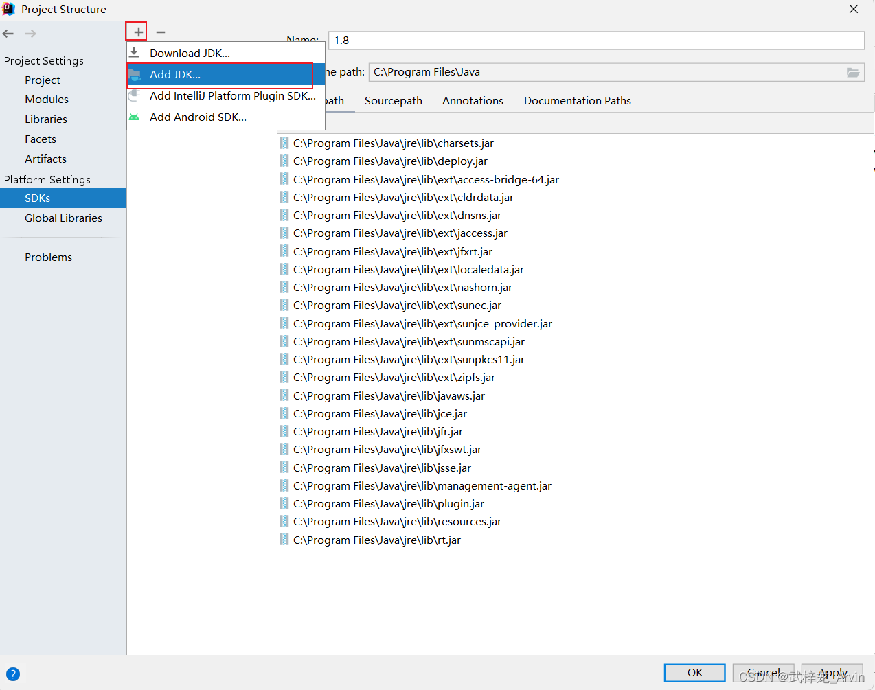Select the jfxswt.jar entry
Viewport: 875px width, 690px height.
(387, 449)
